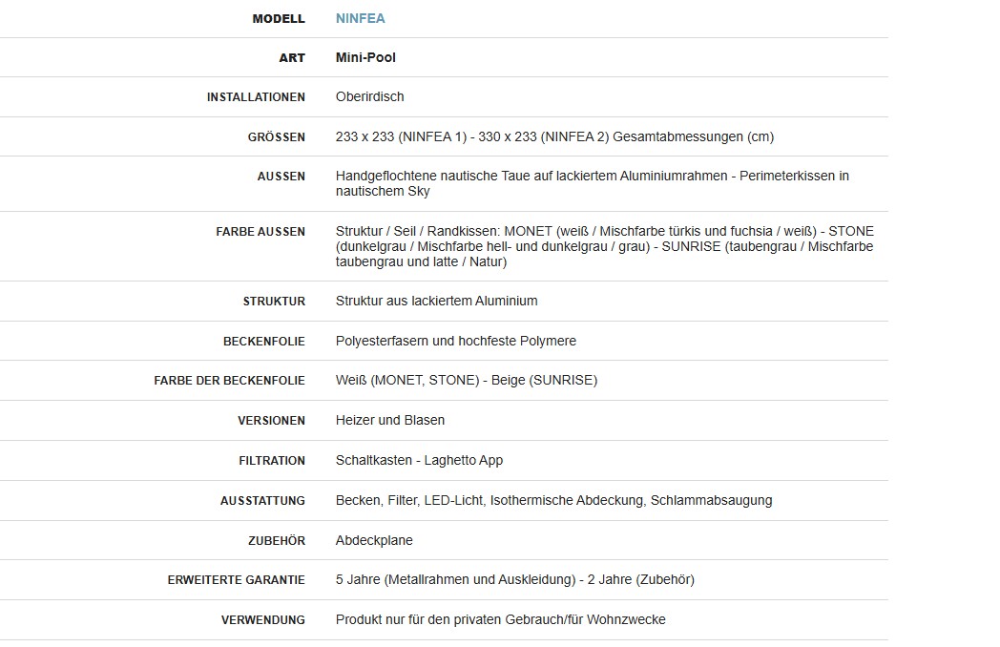
Task: Click the Schaltkasten - Laghetto App text
Action: point(419,460)
